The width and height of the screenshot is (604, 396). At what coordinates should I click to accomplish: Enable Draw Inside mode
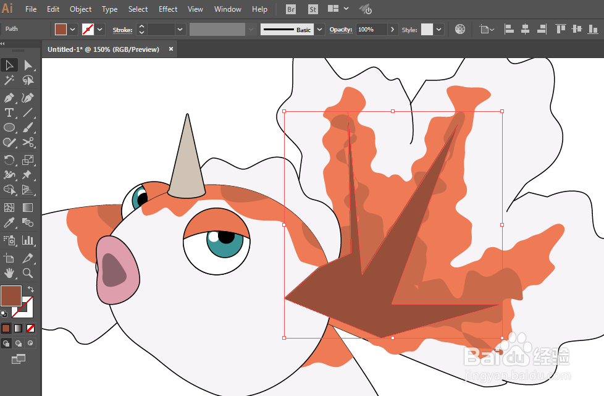(30, 343)
